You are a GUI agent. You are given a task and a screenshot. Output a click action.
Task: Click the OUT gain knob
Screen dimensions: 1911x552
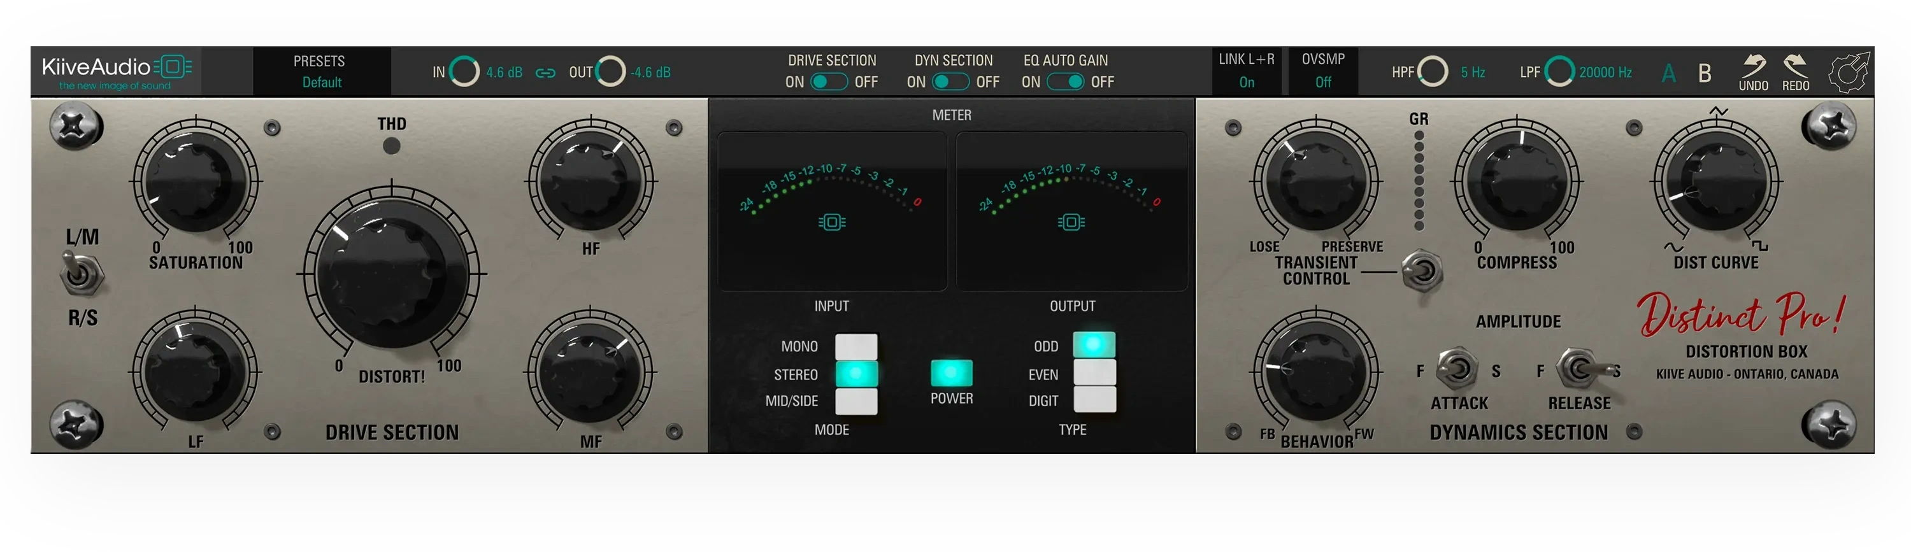point(610,72)
